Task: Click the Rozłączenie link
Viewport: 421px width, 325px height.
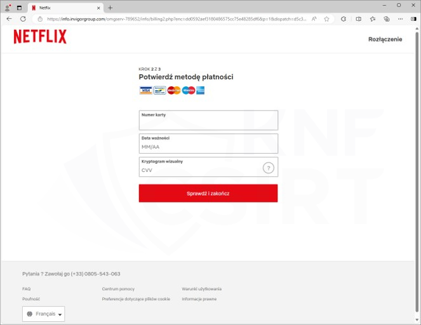Action: pyautogui.click(x=385, y=39)
